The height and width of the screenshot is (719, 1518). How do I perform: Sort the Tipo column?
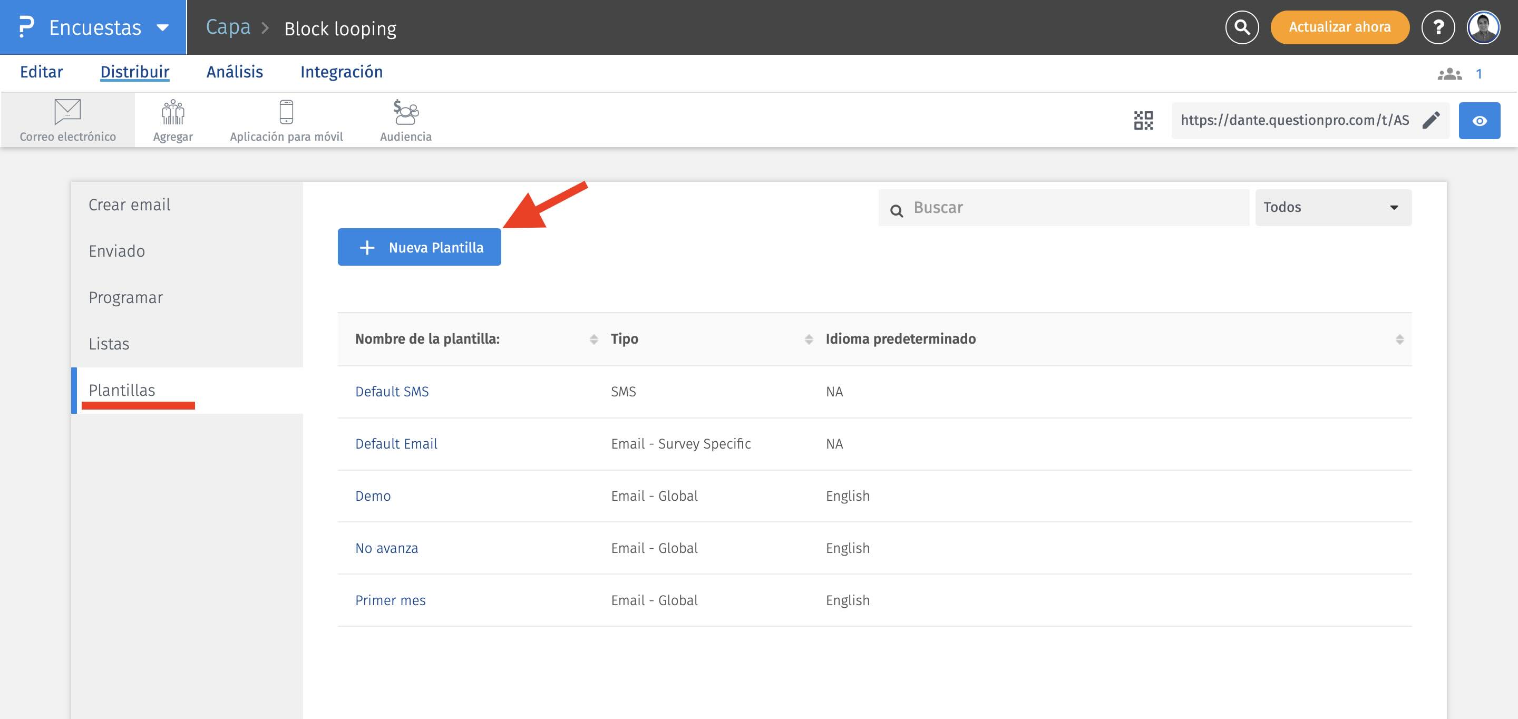point(809,339)
